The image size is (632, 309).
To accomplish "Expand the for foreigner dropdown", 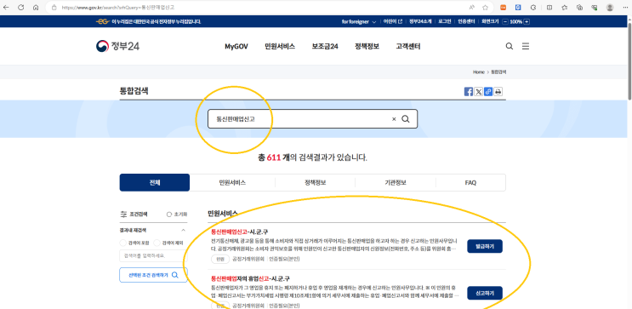I will (359, 22).
